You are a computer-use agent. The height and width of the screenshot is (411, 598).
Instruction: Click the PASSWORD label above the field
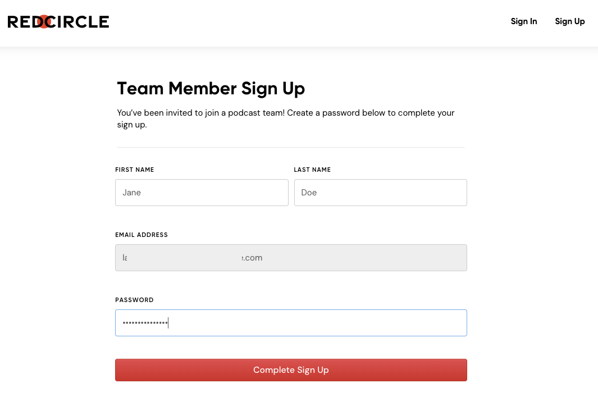click(x=134, y=300)
